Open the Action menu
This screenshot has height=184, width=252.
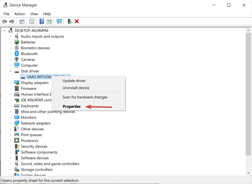20,14
